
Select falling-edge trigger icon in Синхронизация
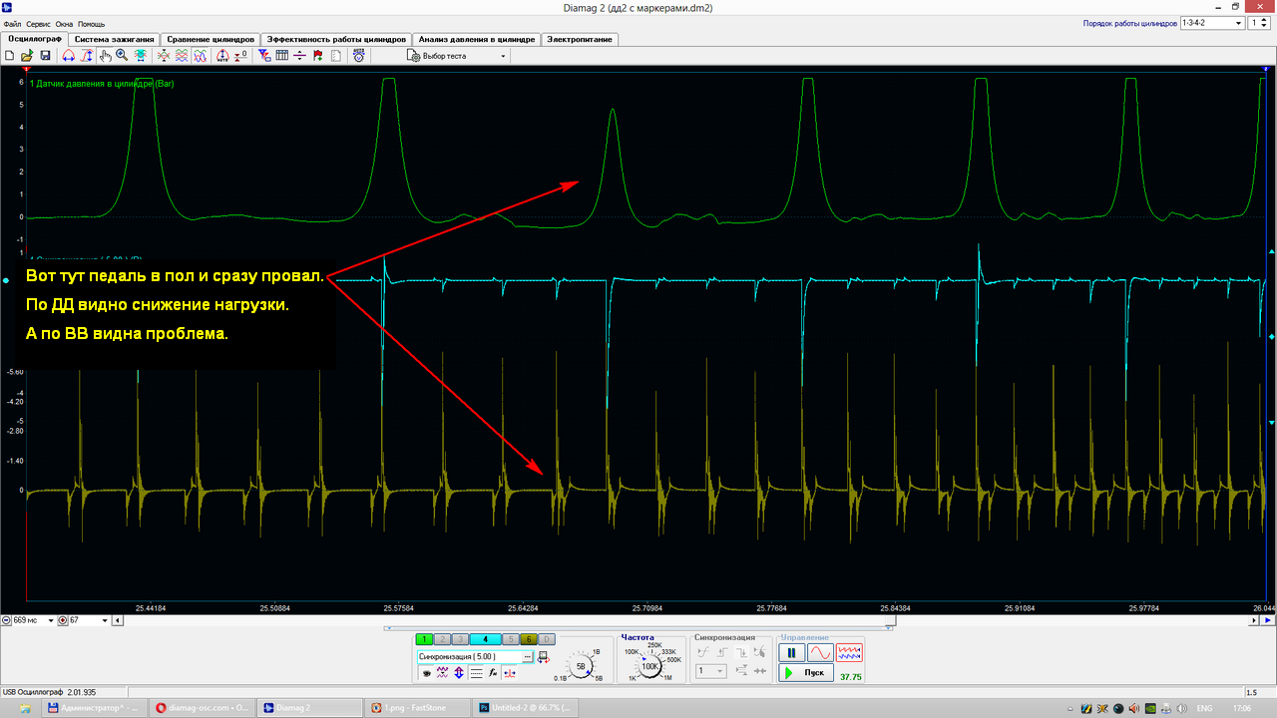point(741,652)
